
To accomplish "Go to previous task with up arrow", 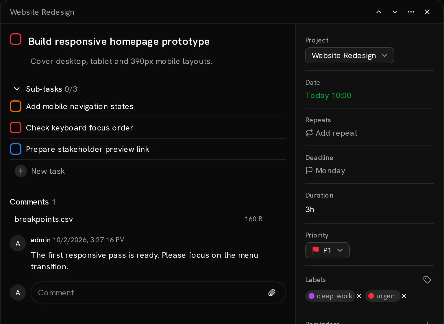I will [x=379, y=12].
